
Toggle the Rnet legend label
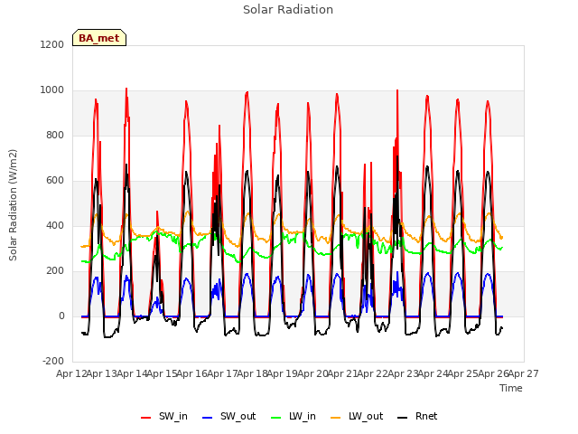[x=426, y=416]
